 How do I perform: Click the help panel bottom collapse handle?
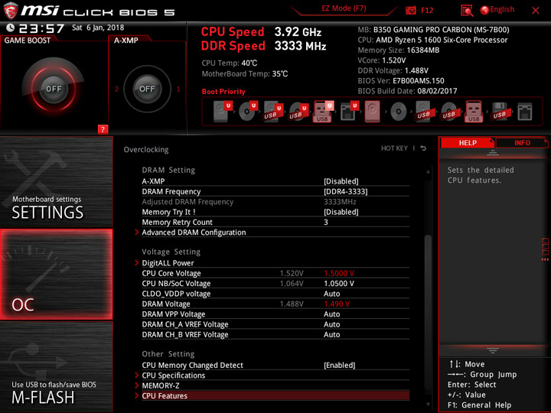[493, 350]
